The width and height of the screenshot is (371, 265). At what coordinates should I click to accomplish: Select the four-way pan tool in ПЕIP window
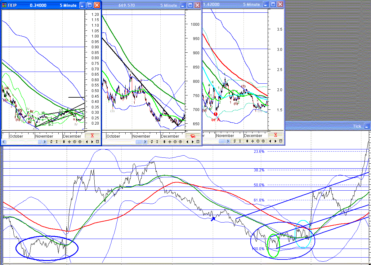pos(69,142)
